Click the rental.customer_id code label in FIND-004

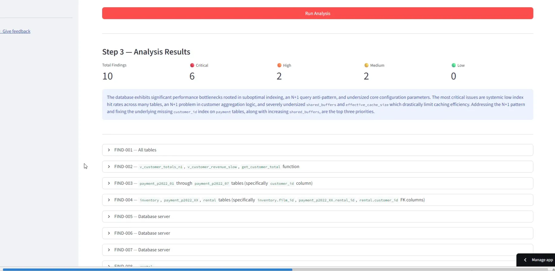(x=379, y=200)
